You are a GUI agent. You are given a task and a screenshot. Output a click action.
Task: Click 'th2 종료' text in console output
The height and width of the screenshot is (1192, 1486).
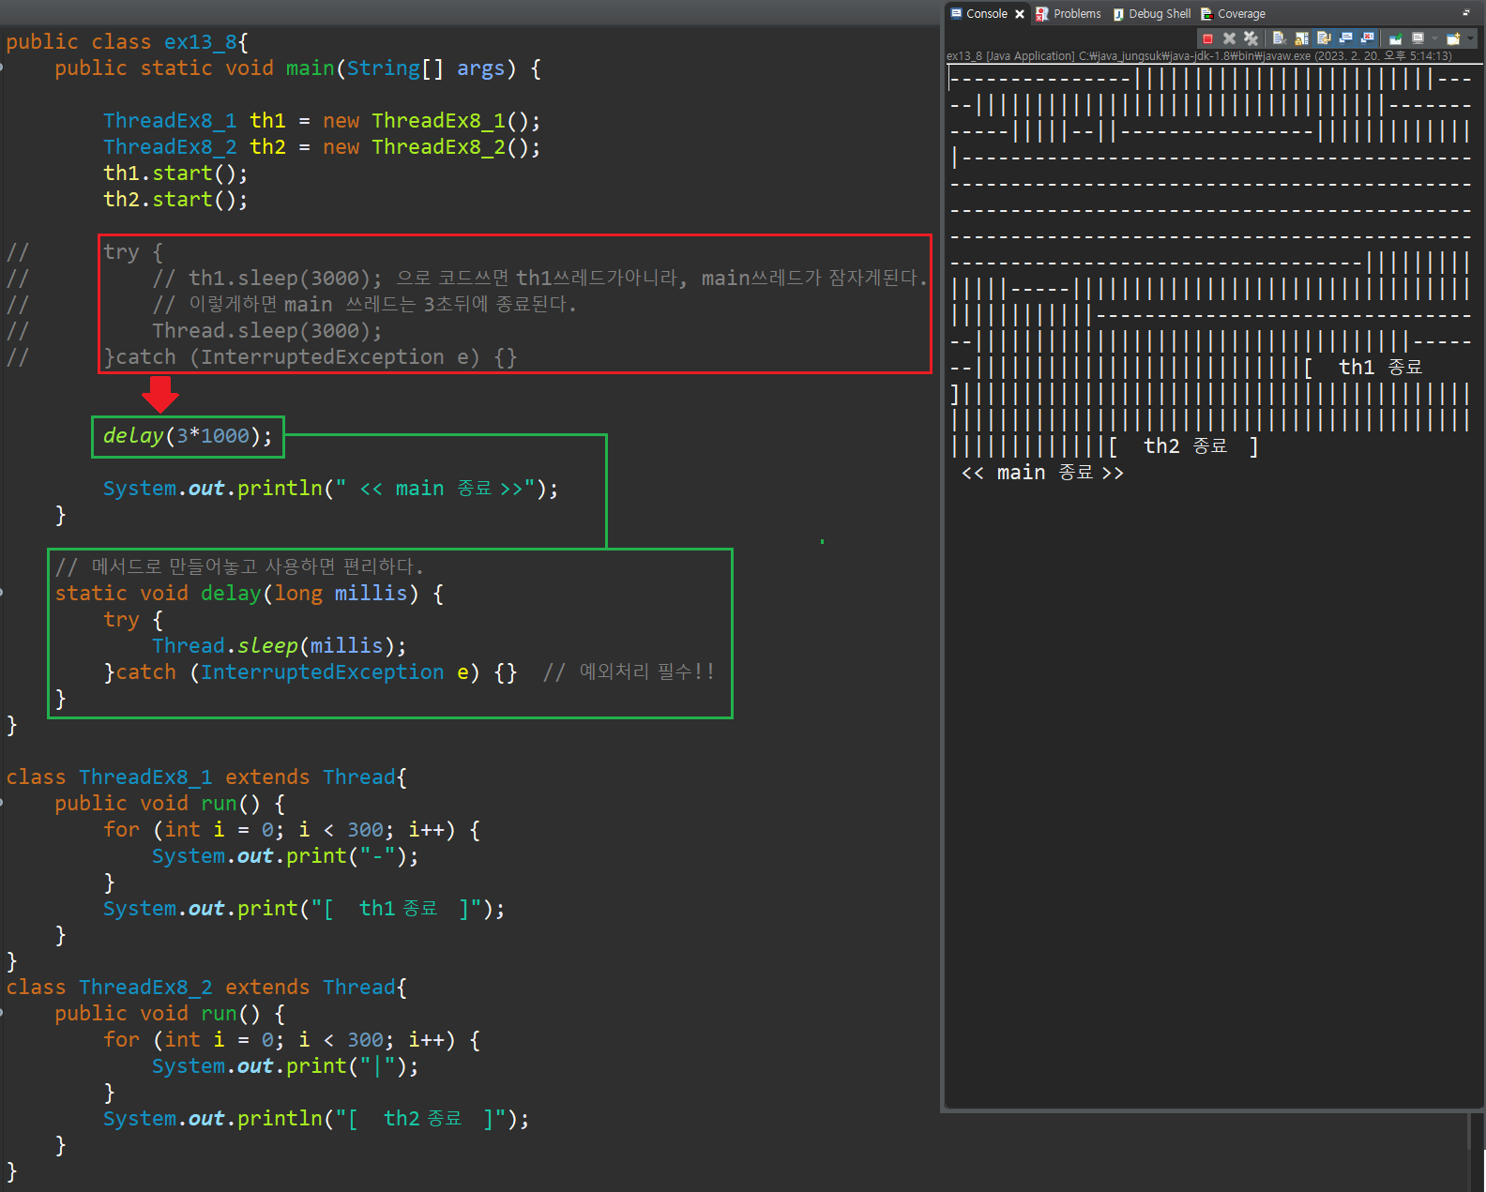click(x=1185, y=445)
